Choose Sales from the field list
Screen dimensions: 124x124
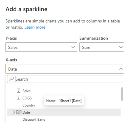pyautogui.click(x=26, y=91)
